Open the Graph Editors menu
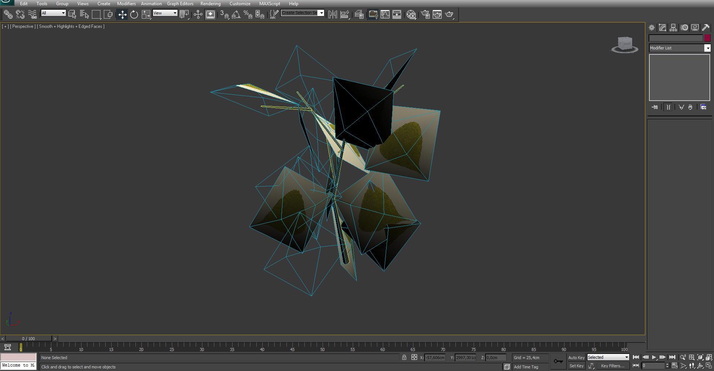The image size is (714, 371). [180, 4]
